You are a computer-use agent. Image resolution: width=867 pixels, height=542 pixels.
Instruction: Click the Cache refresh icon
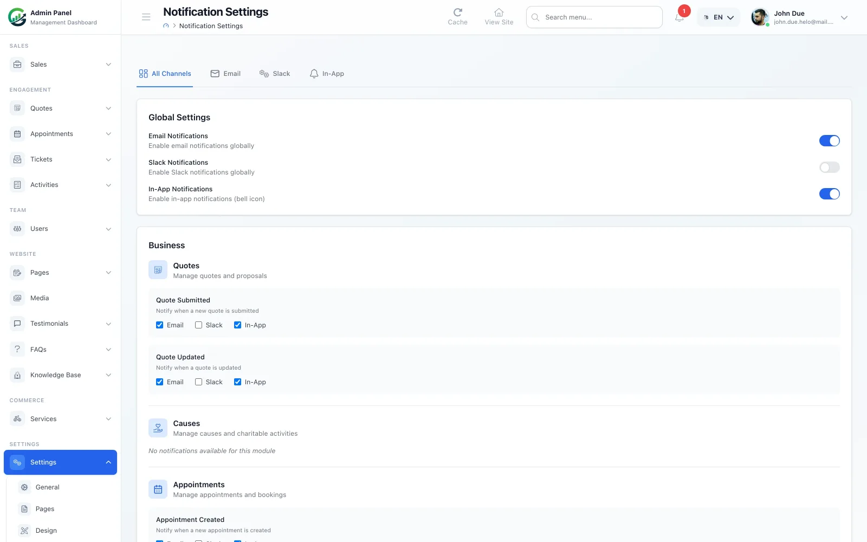coord(457,12)
